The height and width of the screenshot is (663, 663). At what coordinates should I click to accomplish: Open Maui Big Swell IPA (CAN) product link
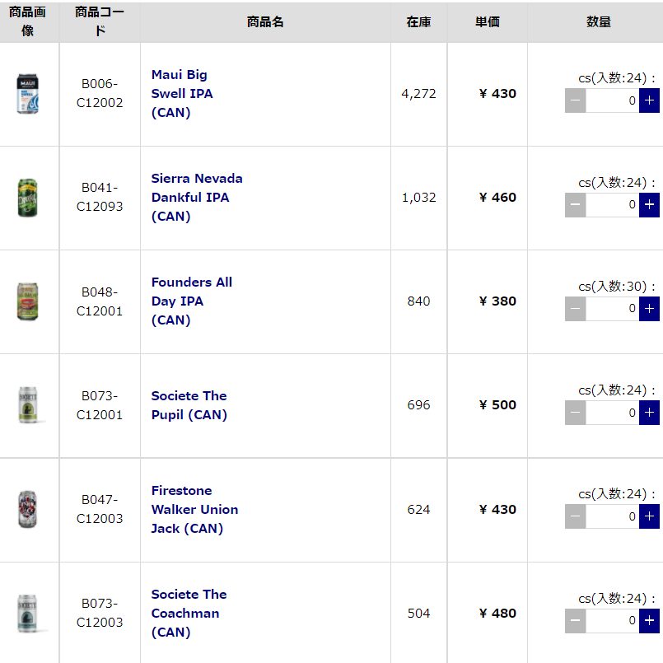(x=182, y=93)
